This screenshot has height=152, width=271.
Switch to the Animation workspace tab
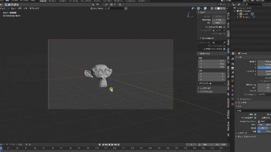[x=107, y=1]
